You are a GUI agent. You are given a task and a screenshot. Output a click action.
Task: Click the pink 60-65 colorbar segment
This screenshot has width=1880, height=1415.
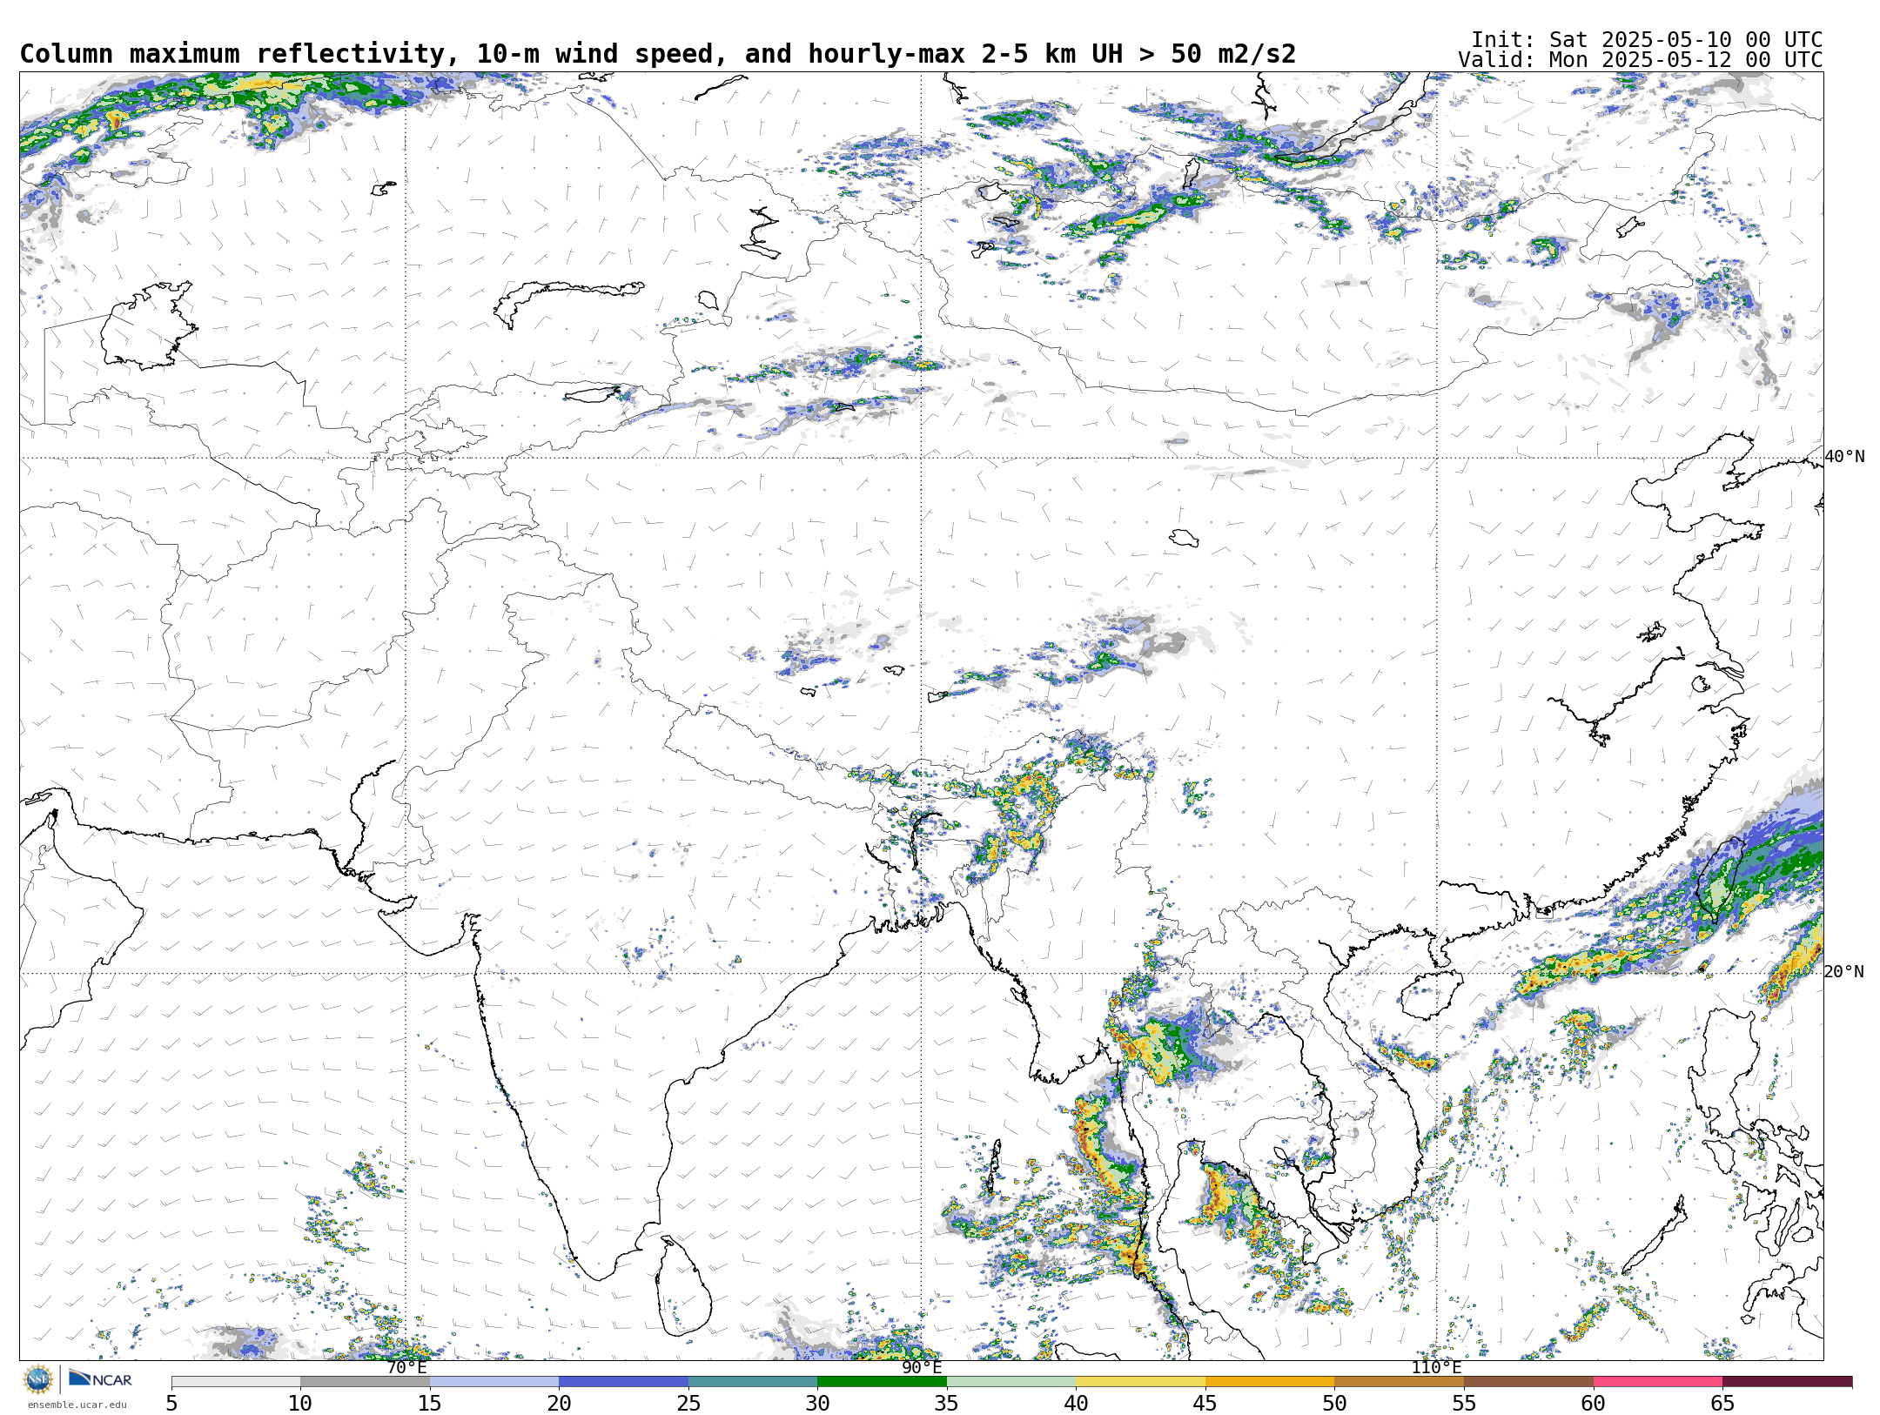coord(1658,1382)
